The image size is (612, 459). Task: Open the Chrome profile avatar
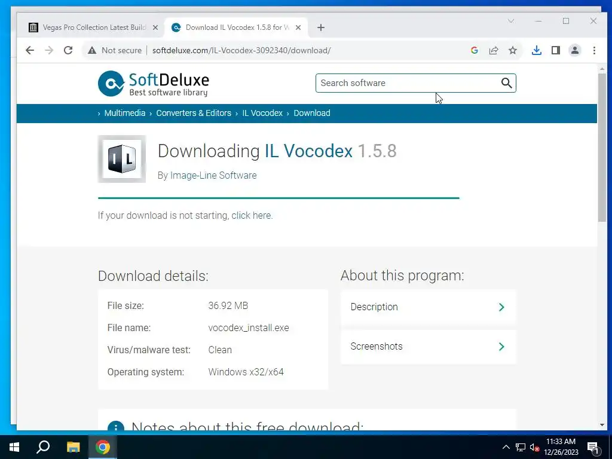(575, 50)
